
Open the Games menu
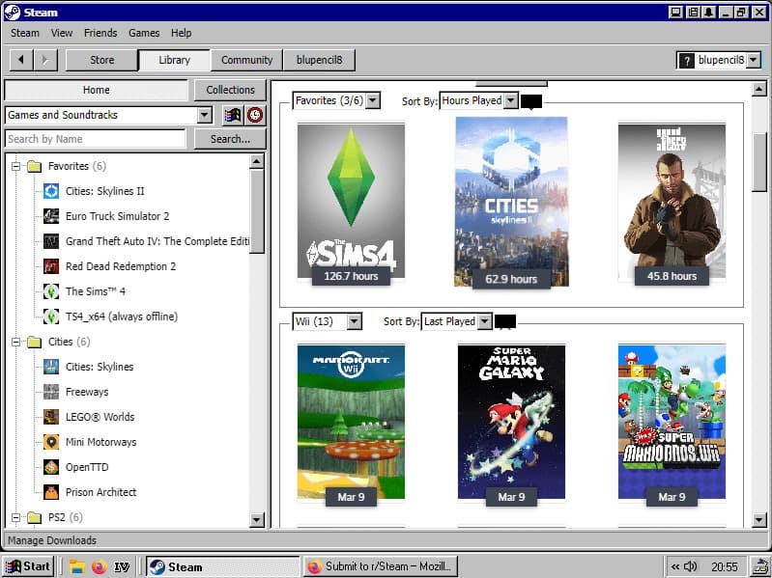144,33
